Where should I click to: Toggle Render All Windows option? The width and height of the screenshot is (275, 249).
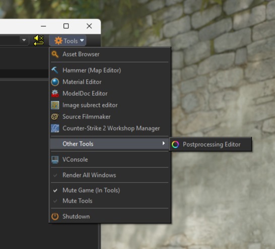[x=110, y=175]
